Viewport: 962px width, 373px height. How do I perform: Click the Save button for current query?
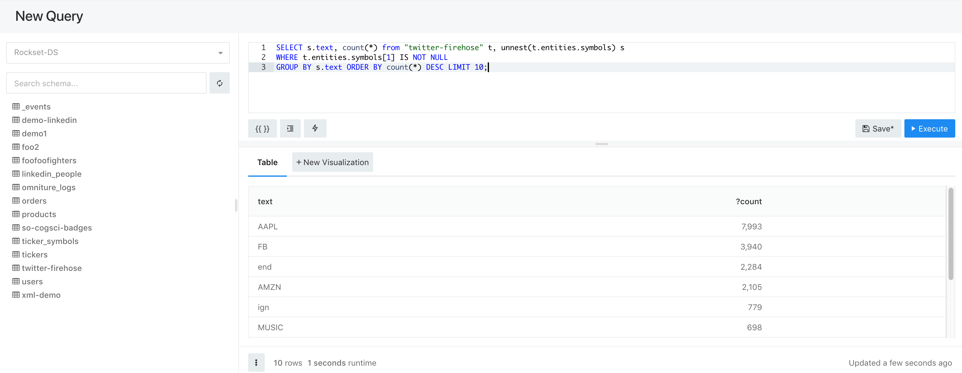point(879,127)
